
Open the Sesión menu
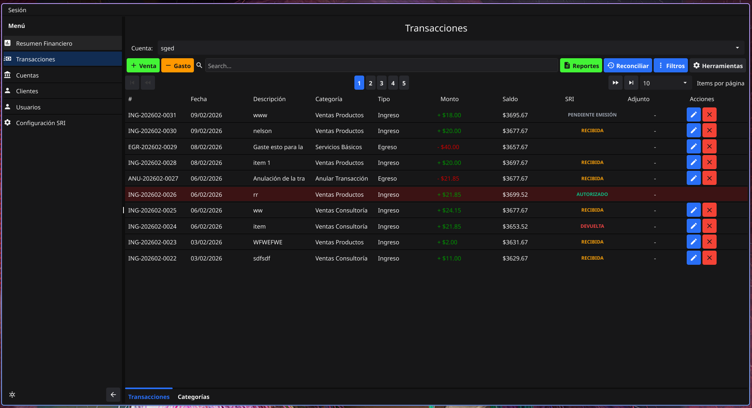pos(17,10)
